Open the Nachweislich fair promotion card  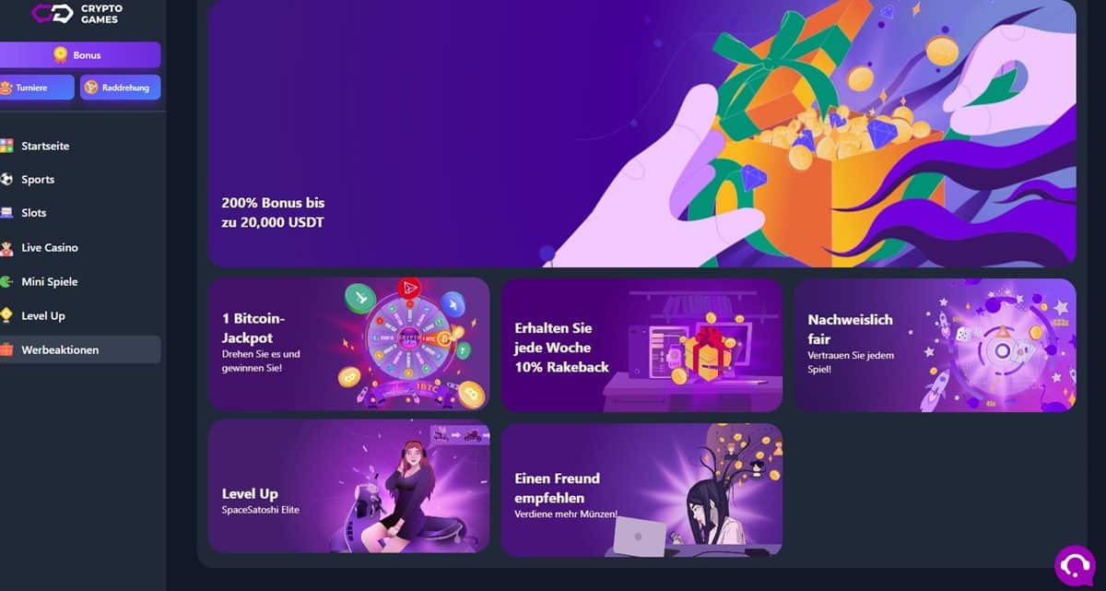pyautogui.click(x=935, y=345)
